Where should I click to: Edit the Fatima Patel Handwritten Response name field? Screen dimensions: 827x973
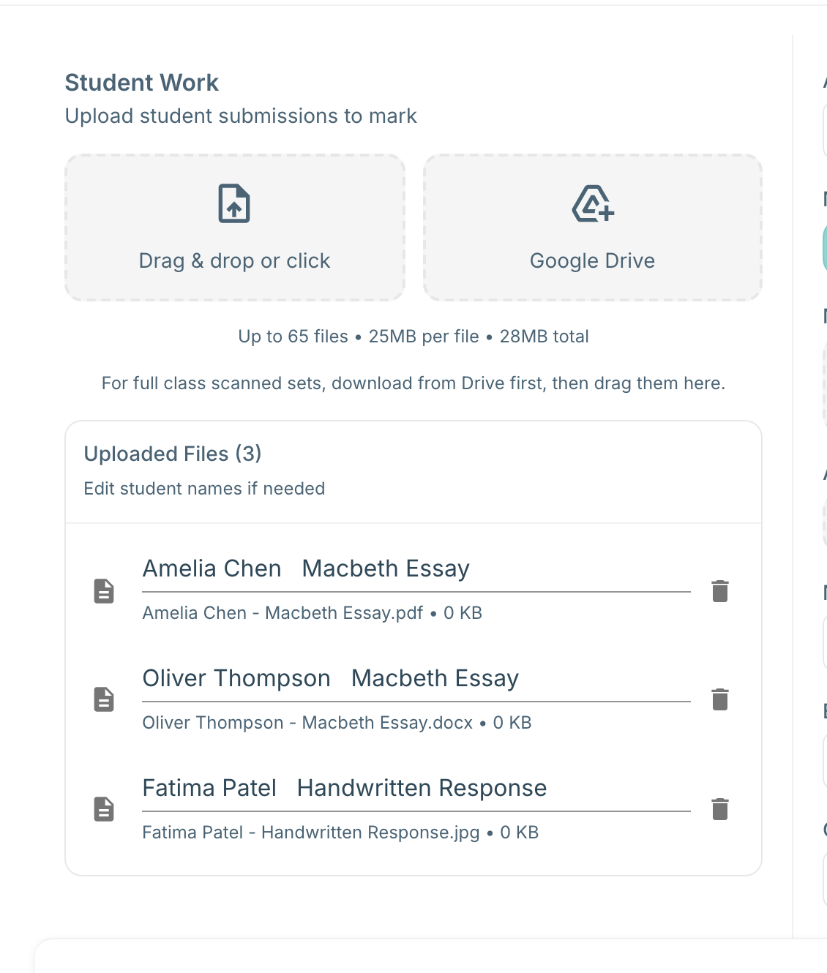(416, 789)
